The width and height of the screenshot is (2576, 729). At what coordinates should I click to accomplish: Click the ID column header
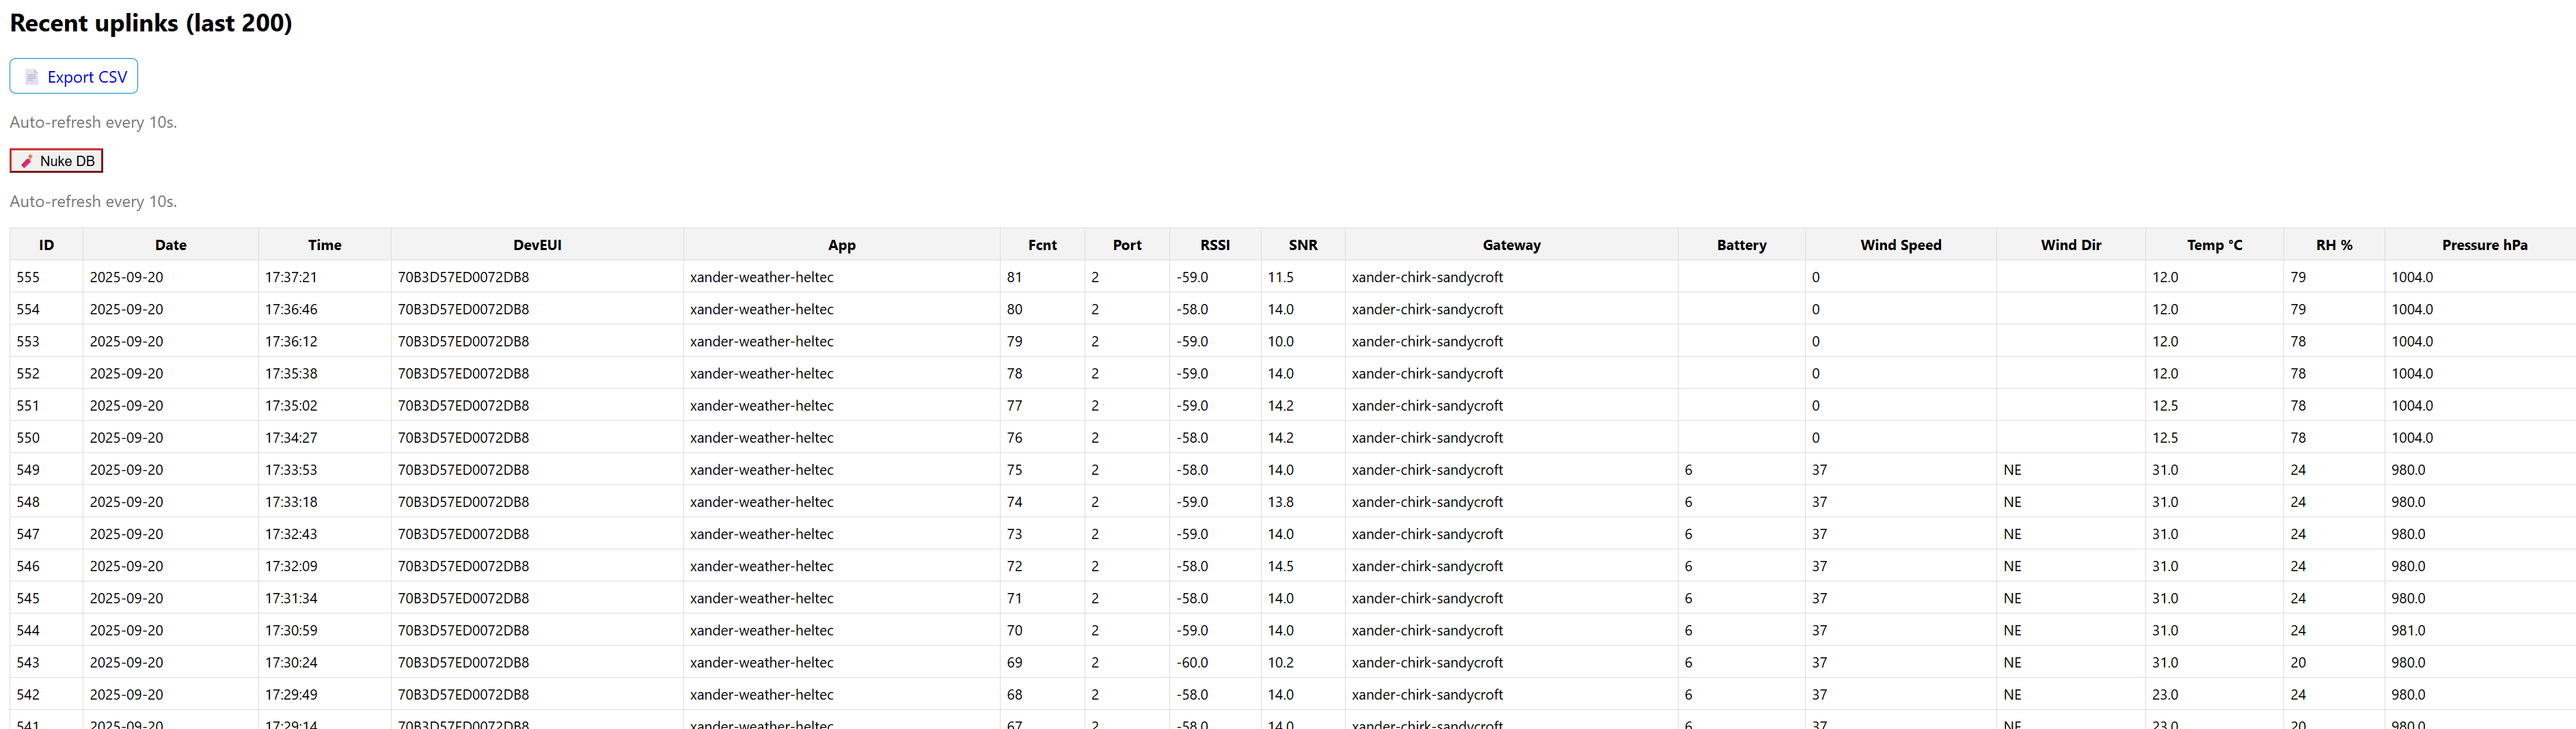(46, 245)
